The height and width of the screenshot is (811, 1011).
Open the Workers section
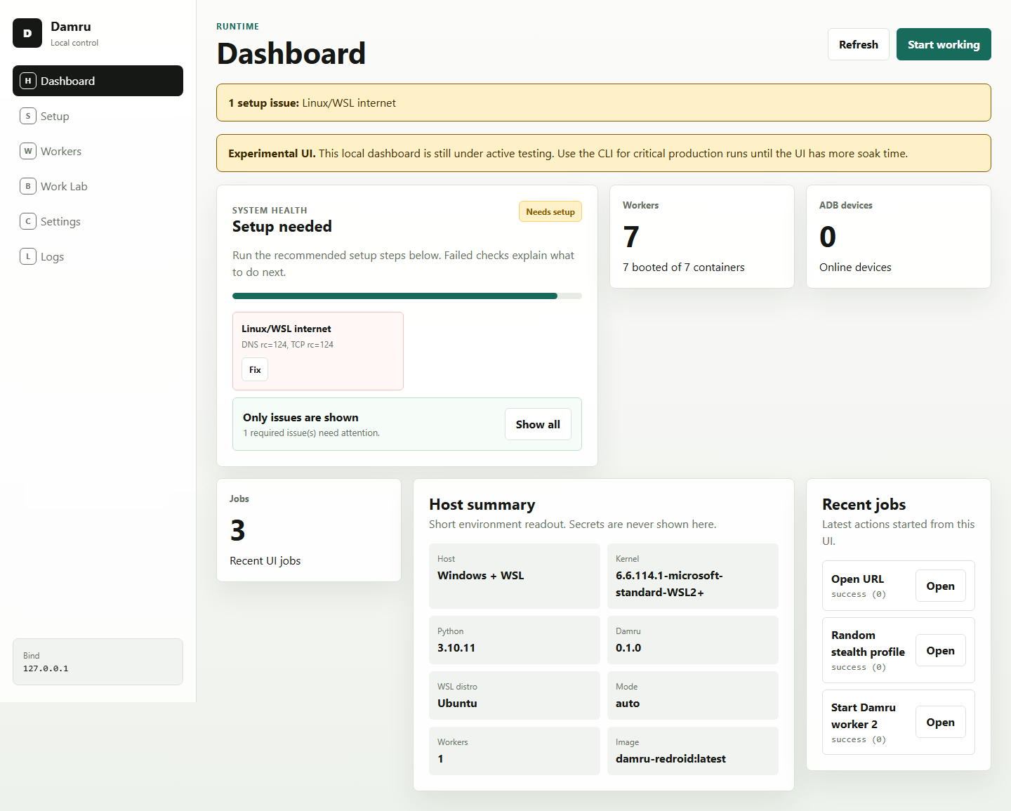tap(98, 151)
